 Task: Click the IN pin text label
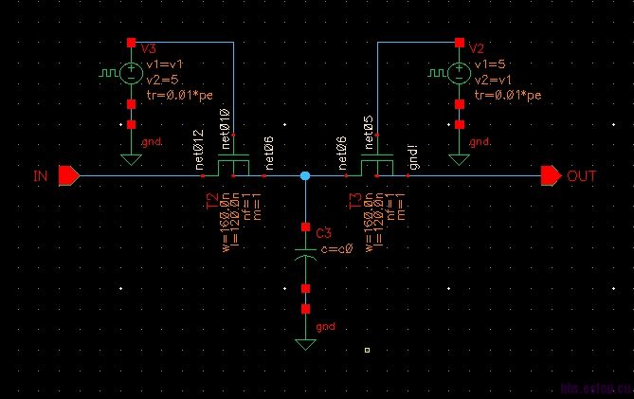point(41,176)
